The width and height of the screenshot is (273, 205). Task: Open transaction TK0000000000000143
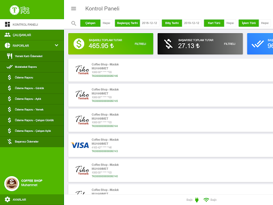coord(105,151)
